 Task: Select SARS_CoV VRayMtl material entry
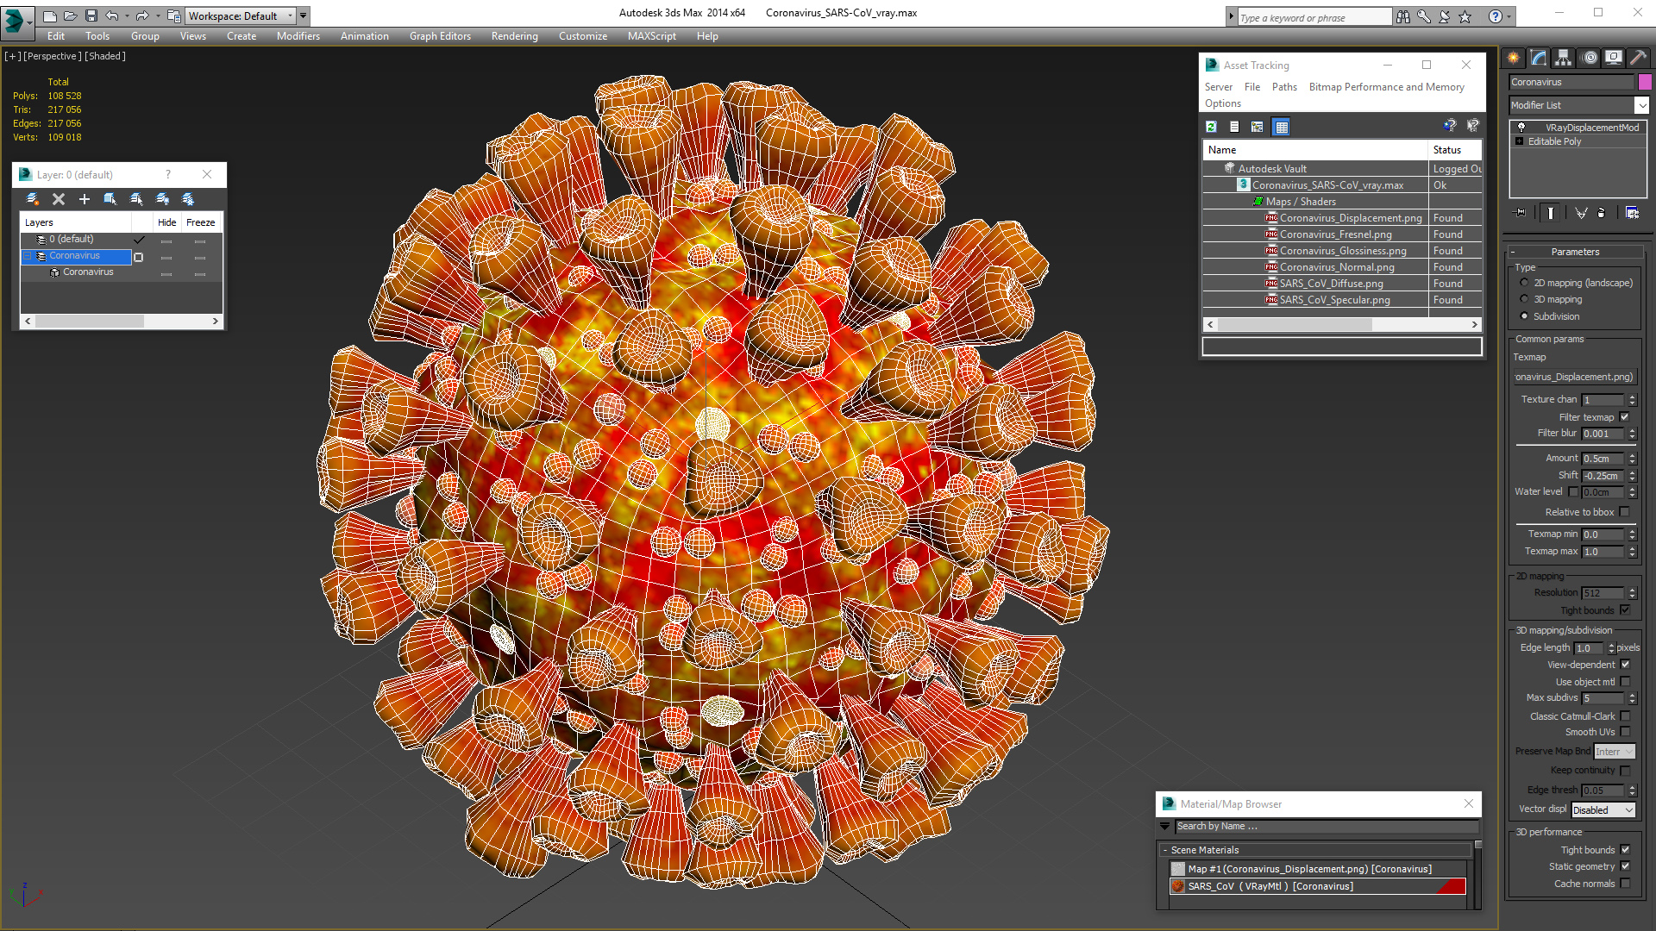(x=1317, y=886)
